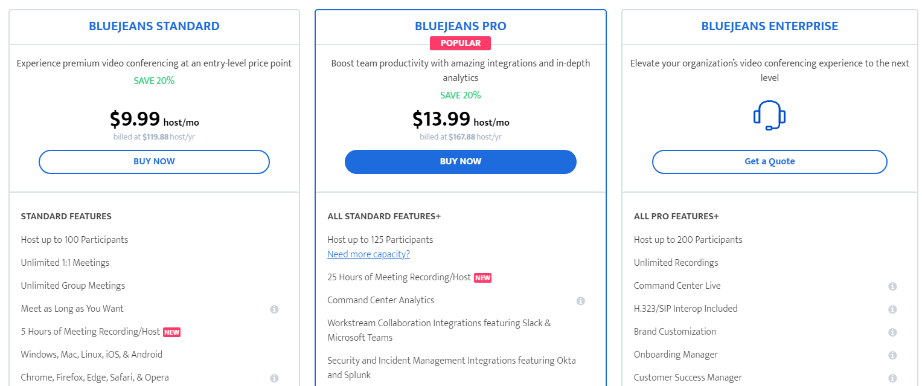Click the headset icon in Enterprise plan
Screen dimensions: 922x386
(769, 115)
